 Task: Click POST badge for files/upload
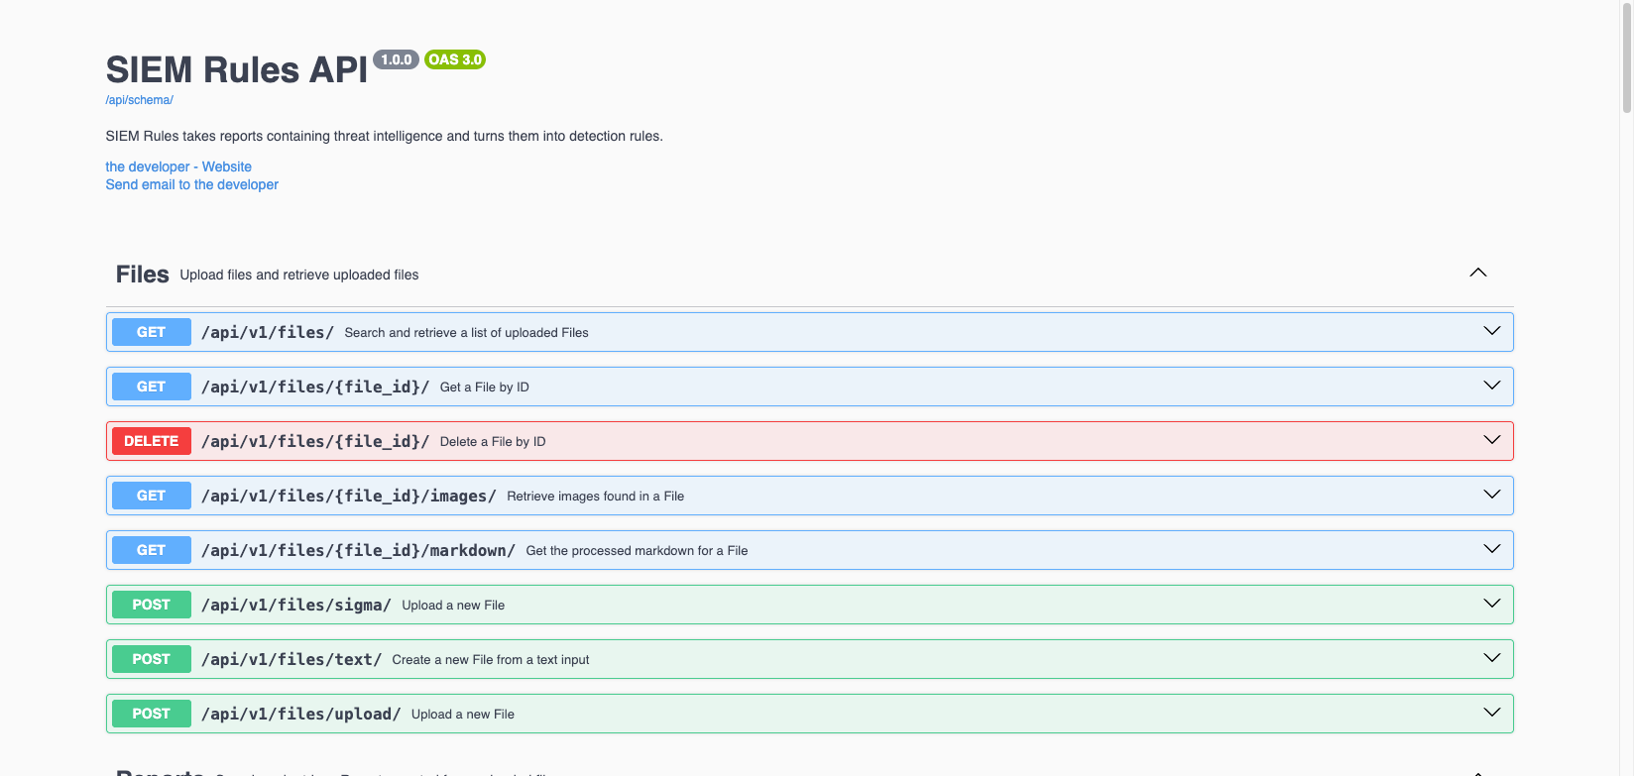click(x=151, y=714)
